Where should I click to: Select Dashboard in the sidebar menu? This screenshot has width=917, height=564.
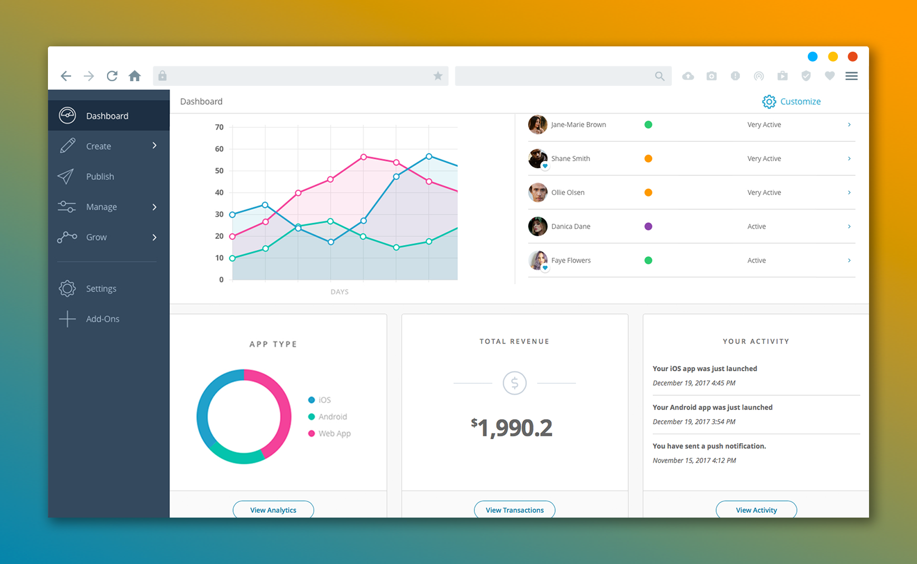pos(107,115)
